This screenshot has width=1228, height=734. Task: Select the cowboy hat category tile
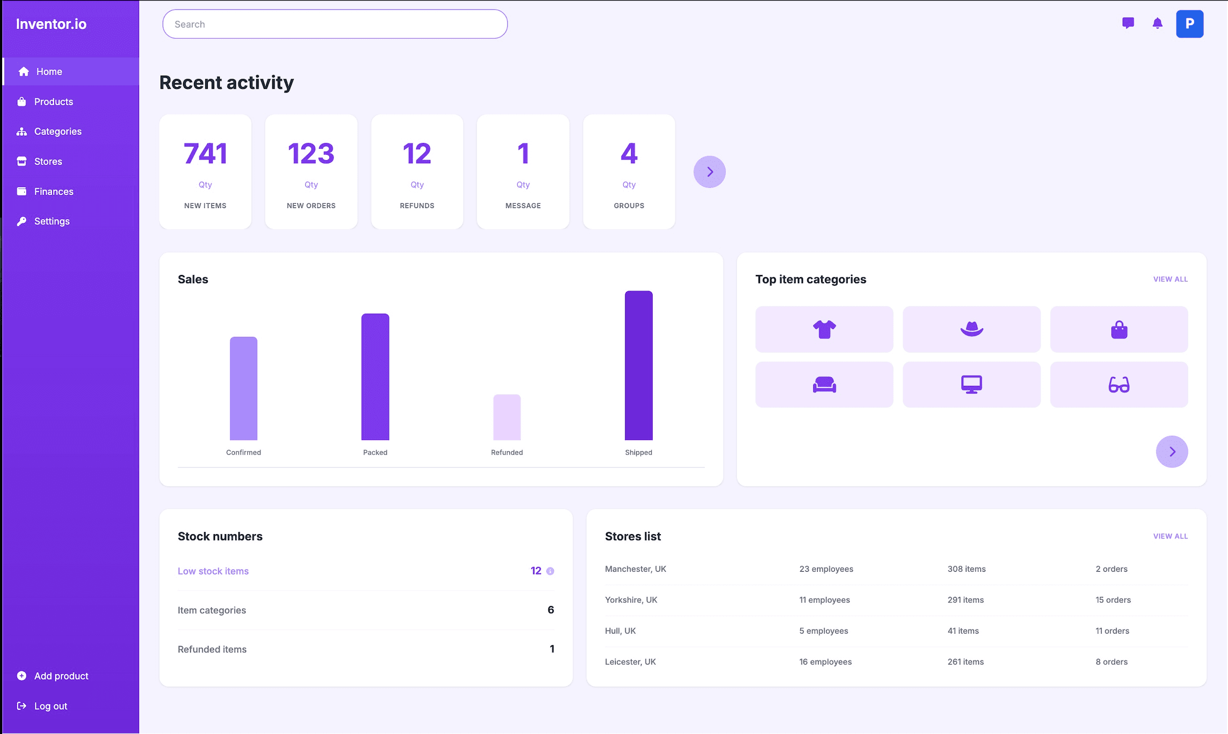[x=971, y=329]
